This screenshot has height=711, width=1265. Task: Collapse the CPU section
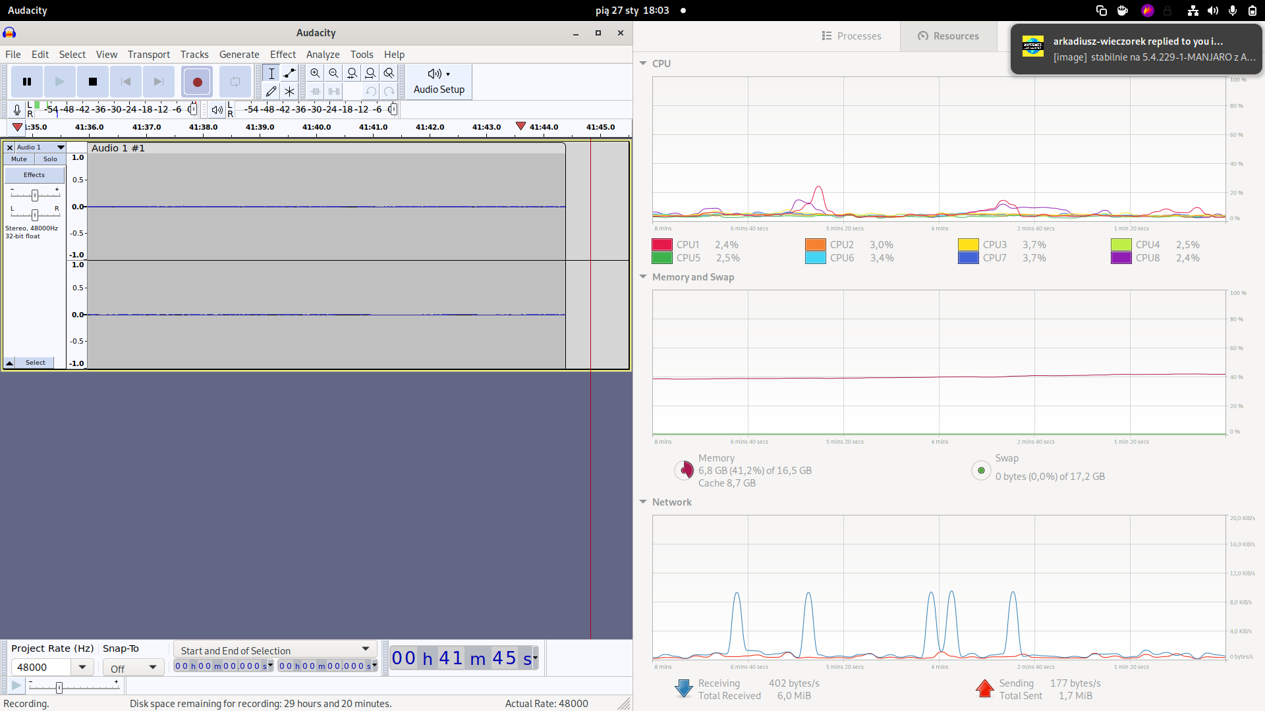tap(643, 63)
